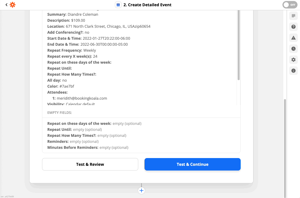Viewport: 300px width, 198px height.
Task: Click the attendee email meridith@bookingkoala.com
Action: [x=82, y=98]
